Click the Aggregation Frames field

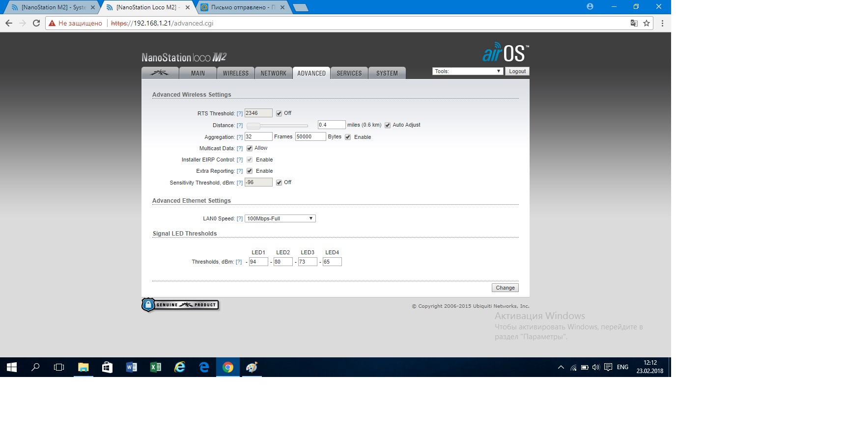(x=258, y=136)
